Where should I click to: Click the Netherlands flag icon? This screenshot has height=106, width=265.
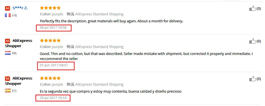click(x=8, y=53)
